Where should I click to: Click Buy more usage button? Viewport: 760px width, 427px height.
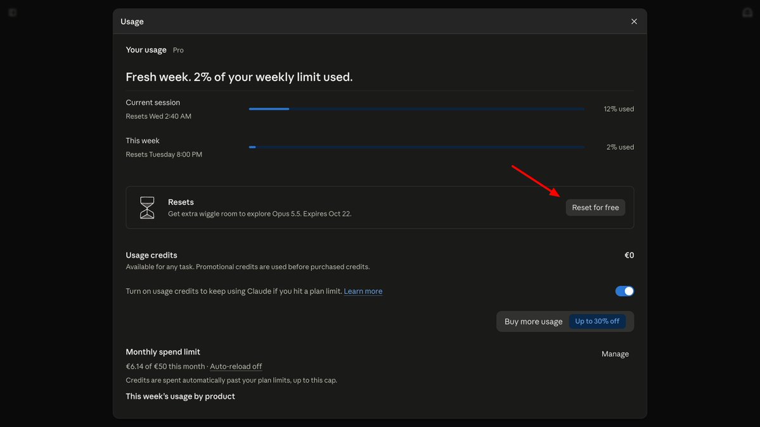(533, 321)
